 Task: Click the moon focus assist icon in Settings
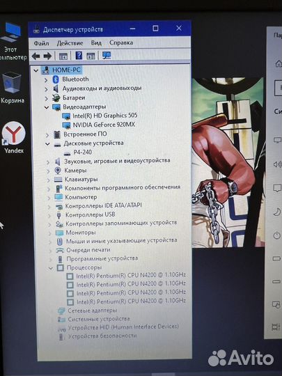[277, 212]
